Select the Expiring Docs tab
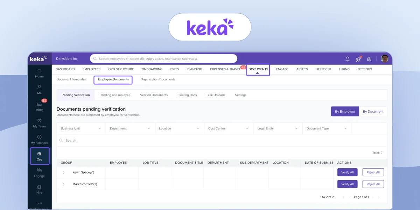 coord(187,95)
